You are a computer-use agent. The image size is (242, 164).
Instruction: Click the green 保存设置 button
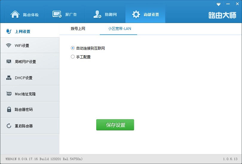click(x=115, y=125)
